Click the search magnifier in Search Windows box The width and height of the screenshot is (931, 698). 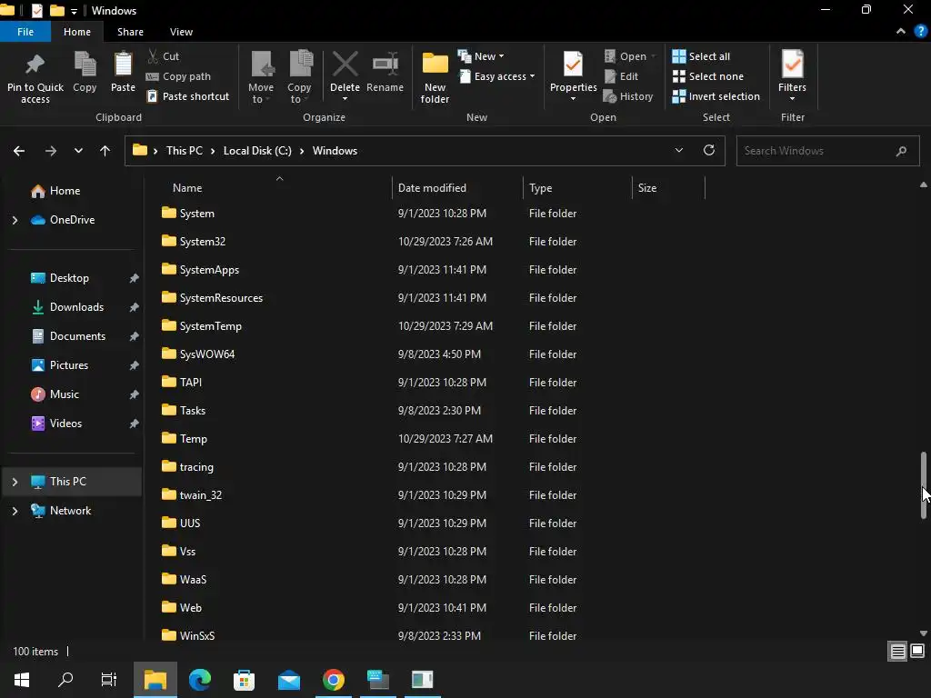[x=901, y=151]
